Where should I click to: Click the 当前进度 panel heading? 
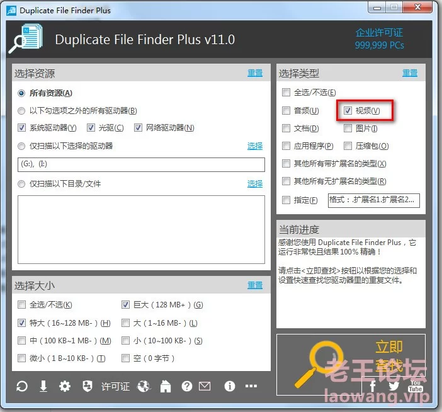pos(299,229)
